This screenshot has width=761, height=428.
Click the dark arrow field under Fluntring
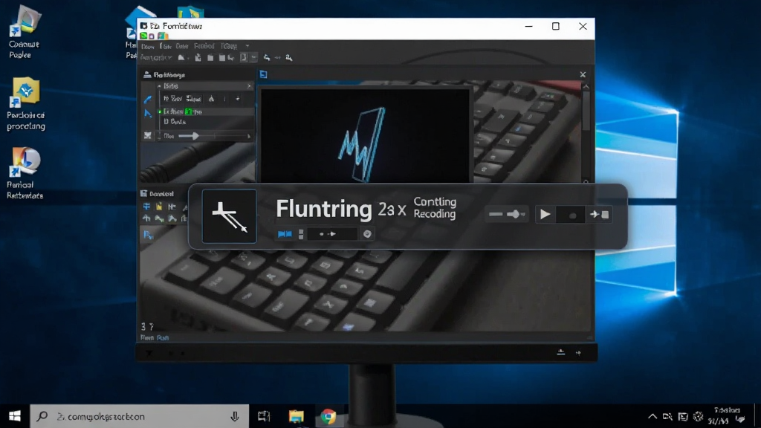pos(332,234)
